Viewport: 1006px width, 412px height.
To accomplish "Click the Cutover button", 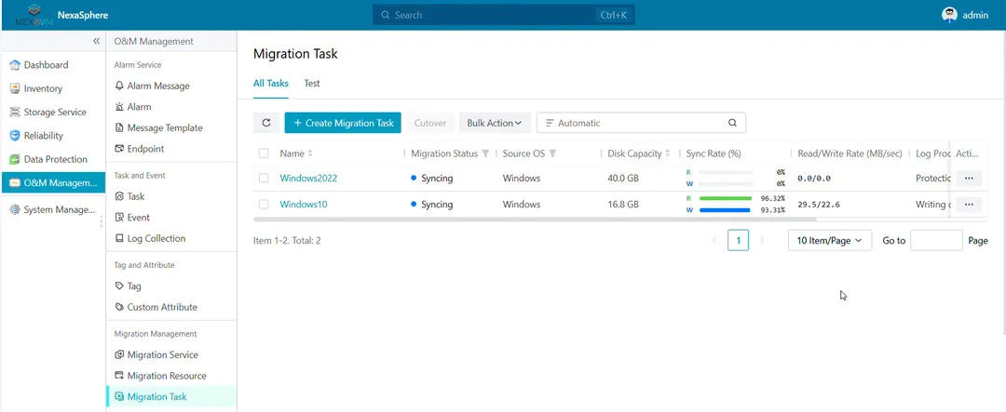I will point(429,123).
